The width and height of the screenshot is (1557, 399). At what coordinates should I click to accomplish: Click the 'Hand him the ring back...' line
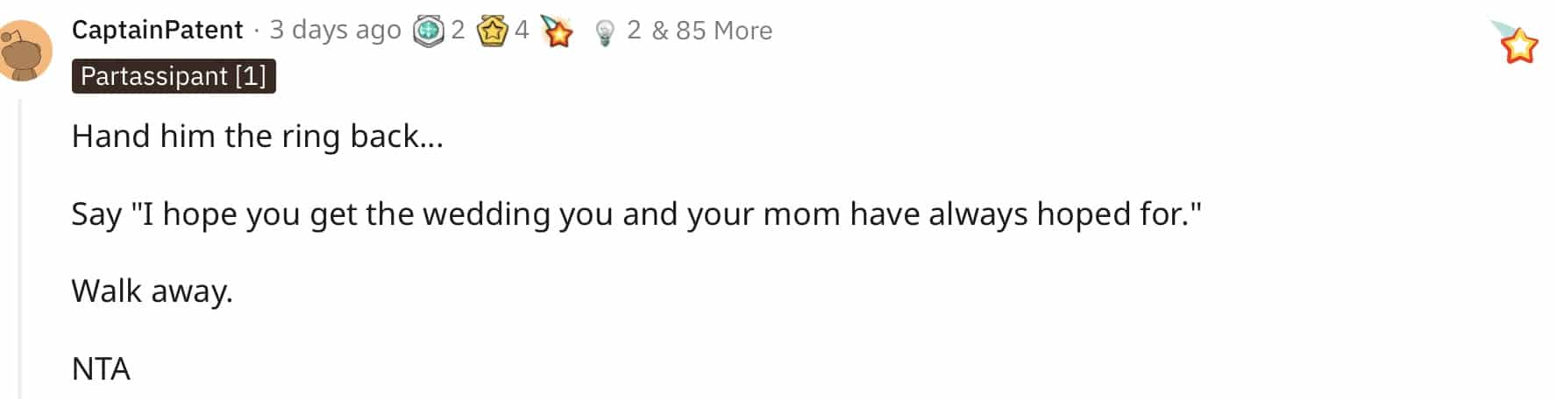pos(258,136)
